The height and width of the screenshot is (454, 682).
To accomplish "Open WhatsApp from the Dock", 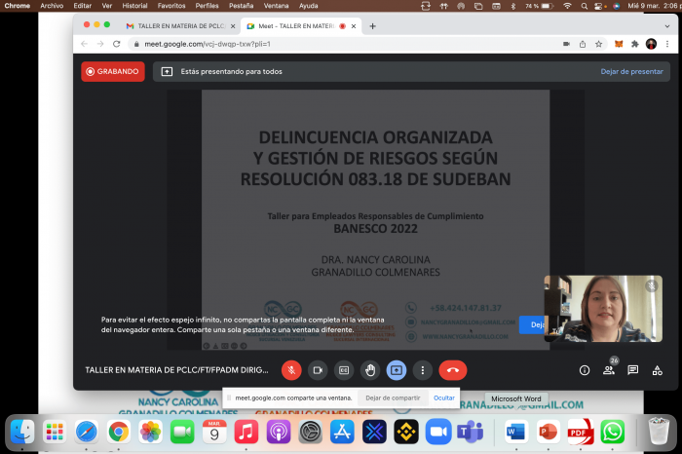I will tap(613, 432).
